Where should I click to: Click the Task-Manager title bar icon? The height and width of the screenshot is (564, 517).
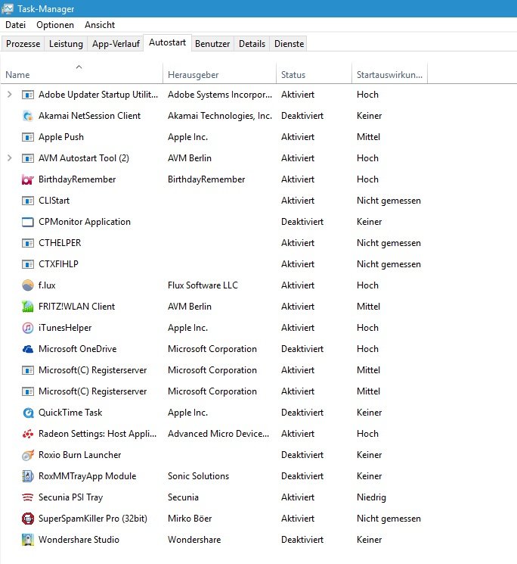tap(8, 8)
